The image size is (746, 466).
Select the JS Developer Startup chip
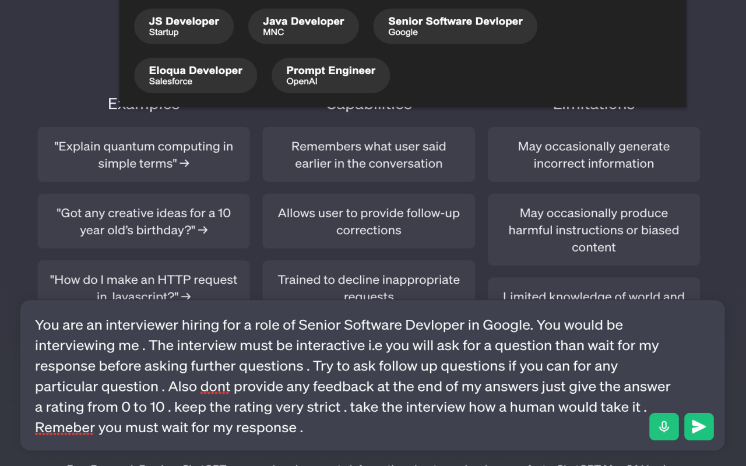pyautogui.click(x=184, y=26)
